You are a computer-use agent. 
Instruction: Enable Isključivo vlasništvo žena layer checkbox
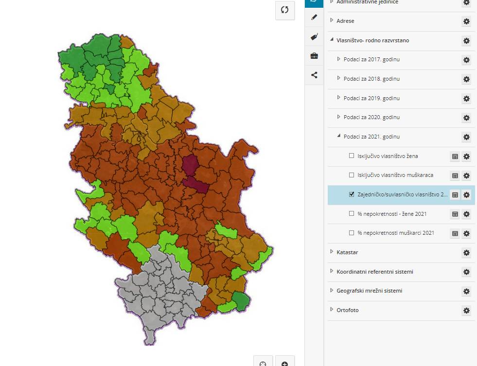[x=352, y=156]
